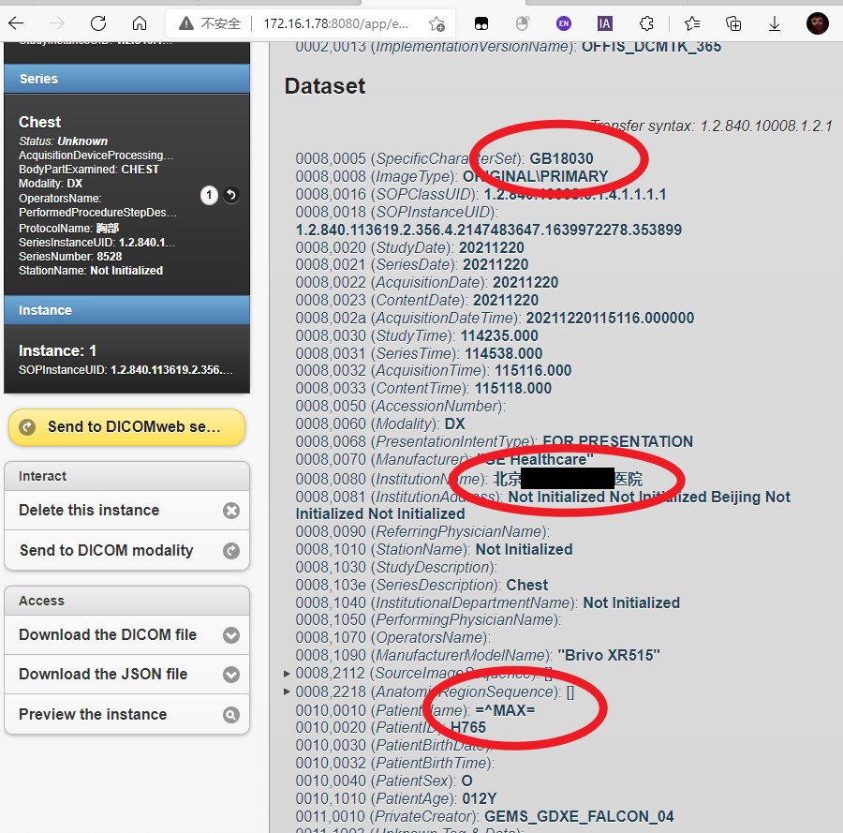
Task: Click the not-secure warning icon
Action: 186,23
